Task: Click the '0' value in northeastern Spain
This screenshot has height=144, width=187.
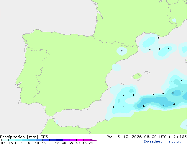Action: pyautogui.click(x=122, y=51)
